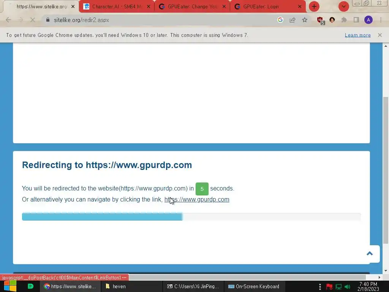
Task: Click the padlock site info icon
Action: 48,20
